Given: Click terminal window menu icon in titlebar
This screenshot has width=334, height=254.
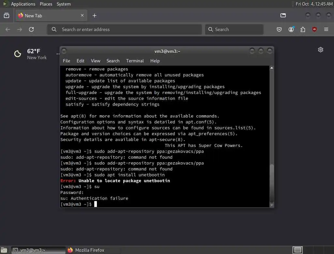Looking at the screenshot, I should pos(64,51).
